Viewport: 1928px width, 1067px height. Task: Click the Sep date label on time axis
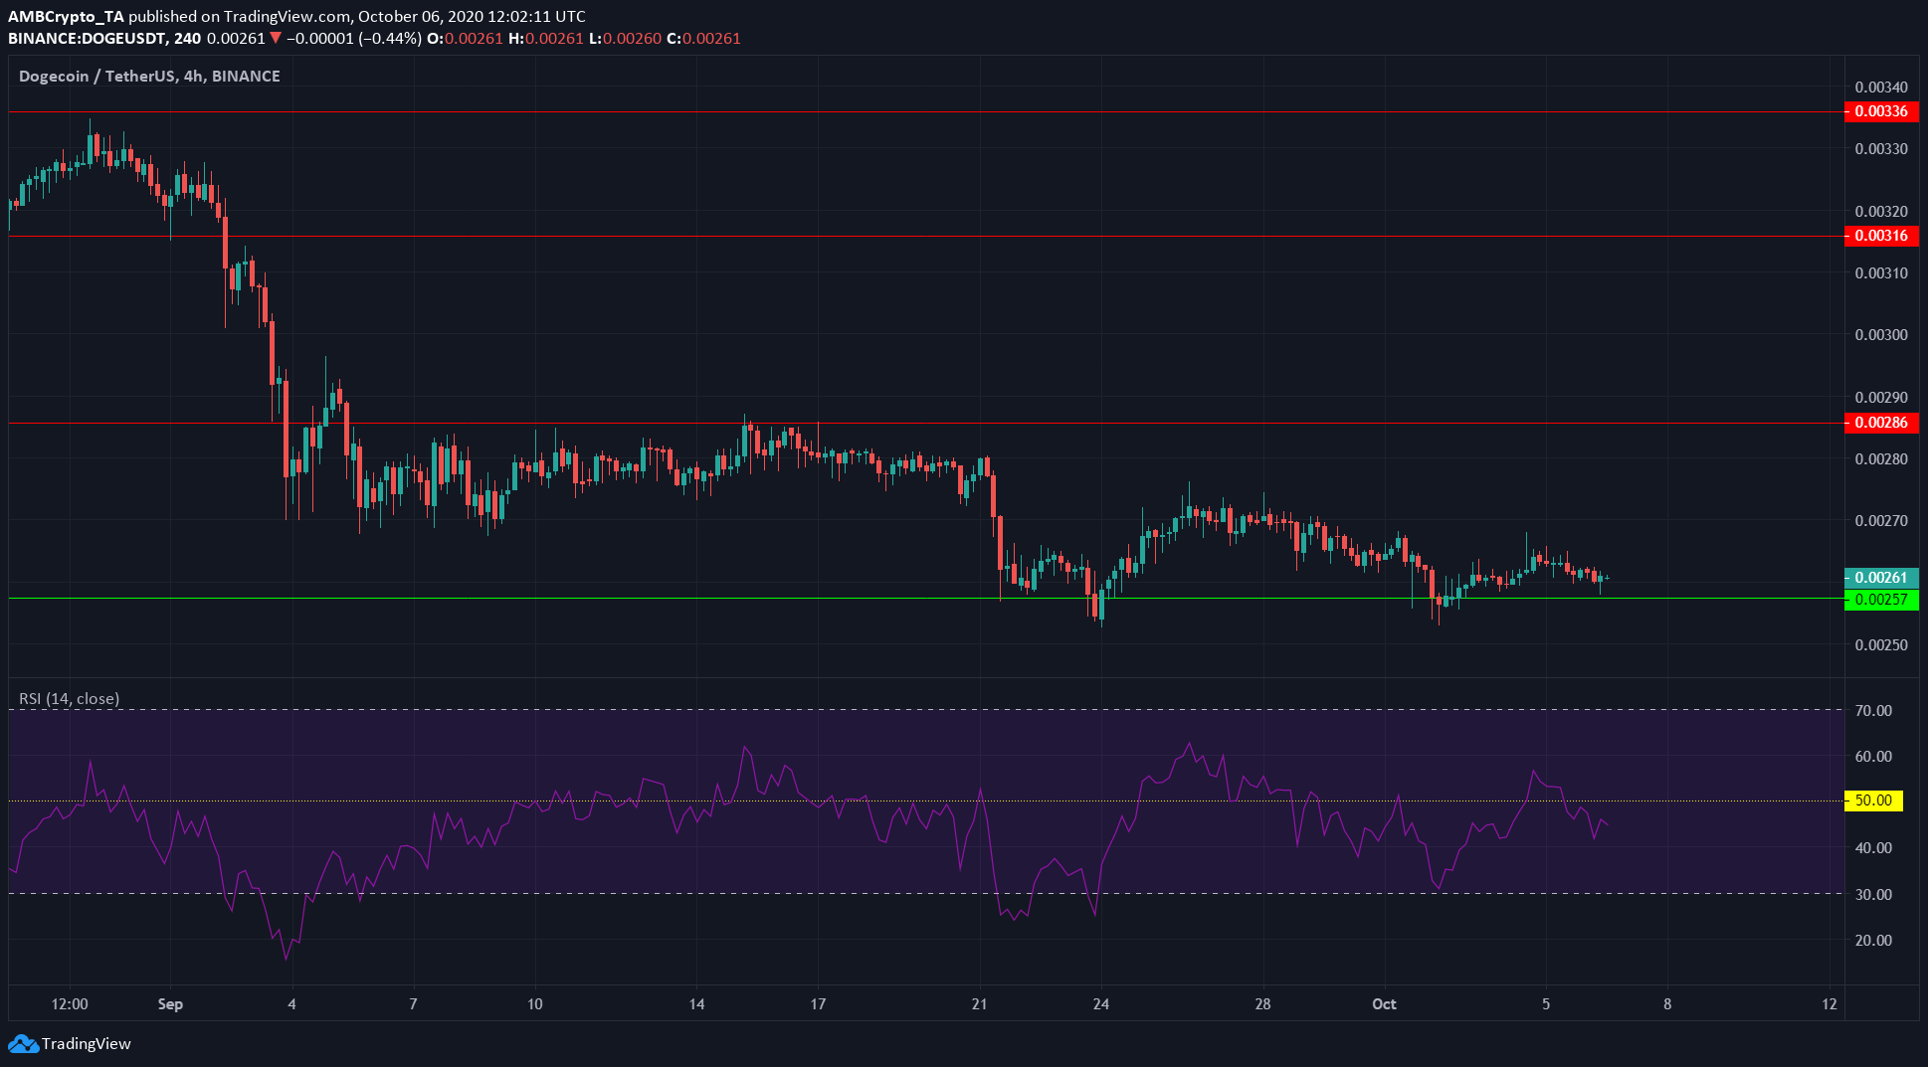[x=170, y=1004]
